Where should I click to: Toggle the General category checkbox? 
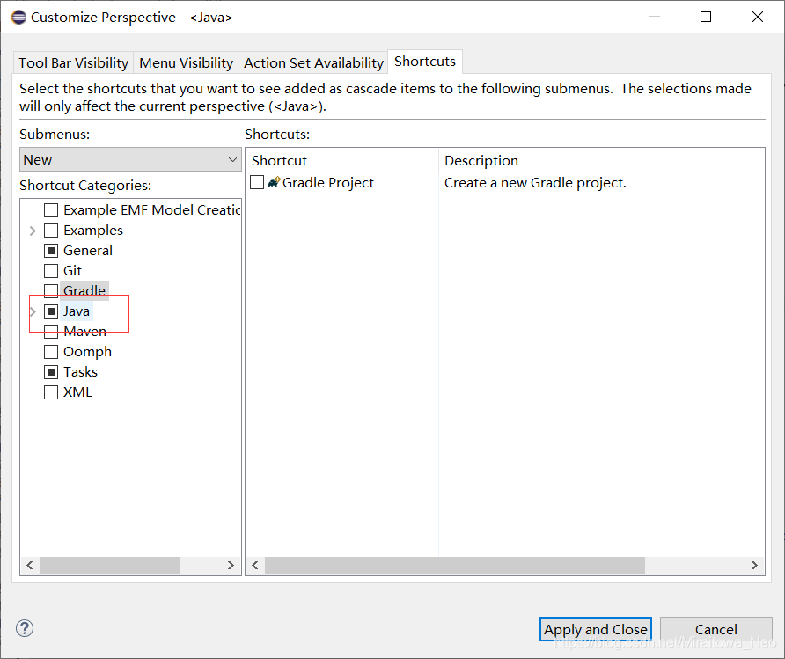[x=51, y=251]
